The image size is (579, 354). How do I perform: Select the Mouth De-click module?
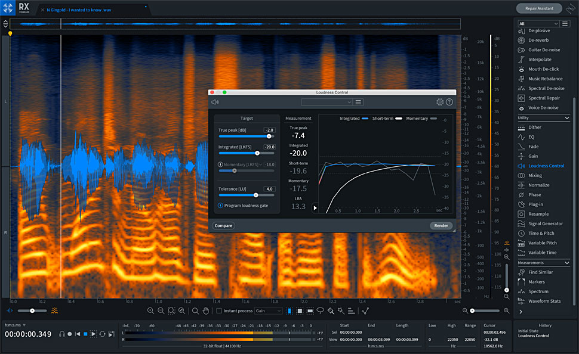pyautogui.click(x=543, y=69)
